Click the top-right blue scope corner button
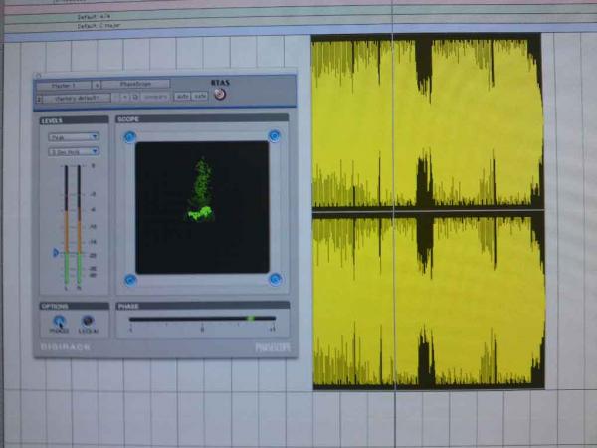The height and width of the screenshot is (448, 597). click(274, 136)
